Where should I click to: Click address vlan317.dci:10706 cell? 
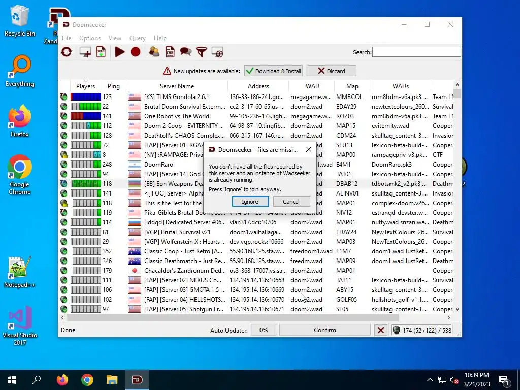coord(253,222)
